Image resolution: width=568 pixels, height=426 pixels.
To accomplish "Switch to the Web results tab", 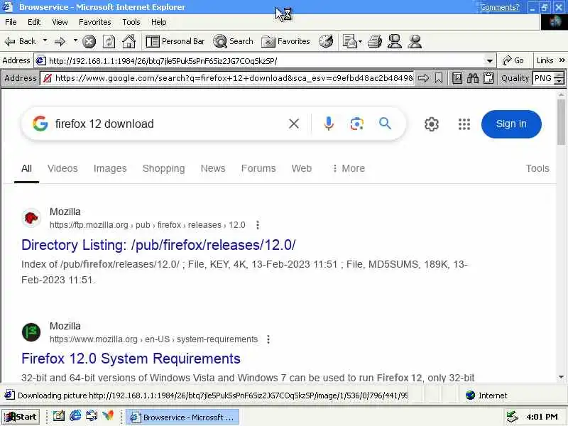I will coord(301,168).
